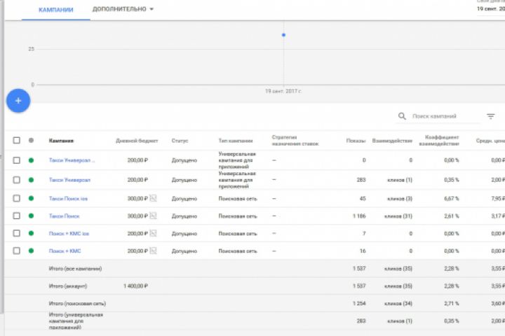Tick checkbox for the 283 impressions Такси Универсал row

[x=16, y=180]
